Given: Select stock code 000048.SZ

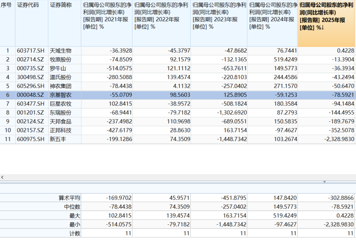Looking at the screenshot, I should (30, 95).
